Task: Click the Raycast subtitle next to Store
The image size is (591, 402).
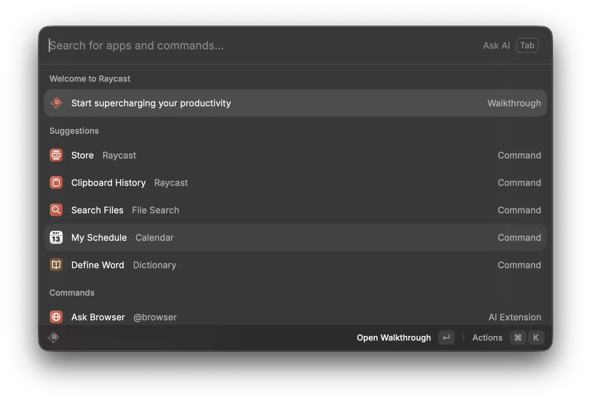Action: tap(119, 155)
